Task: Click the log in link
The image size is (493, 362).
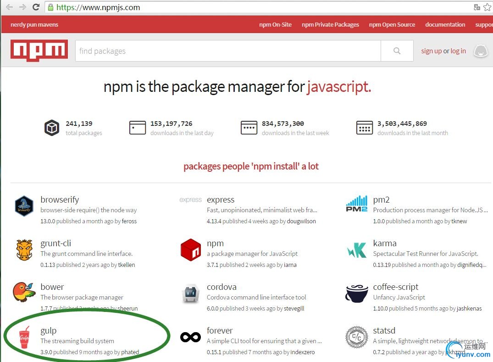Action: 458,51
